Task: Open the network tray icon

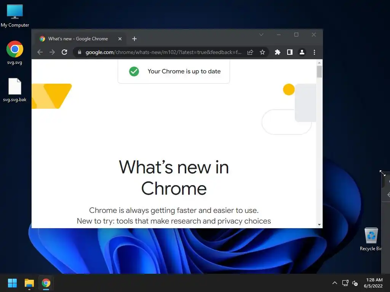Action: pos(345,283)
